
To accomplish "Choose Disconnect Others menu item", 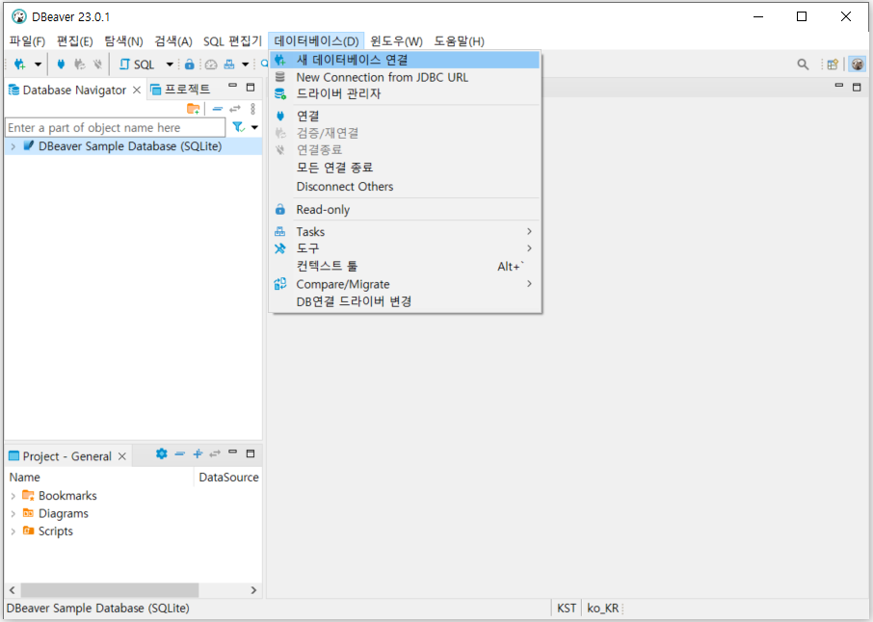I will [405, 187].
